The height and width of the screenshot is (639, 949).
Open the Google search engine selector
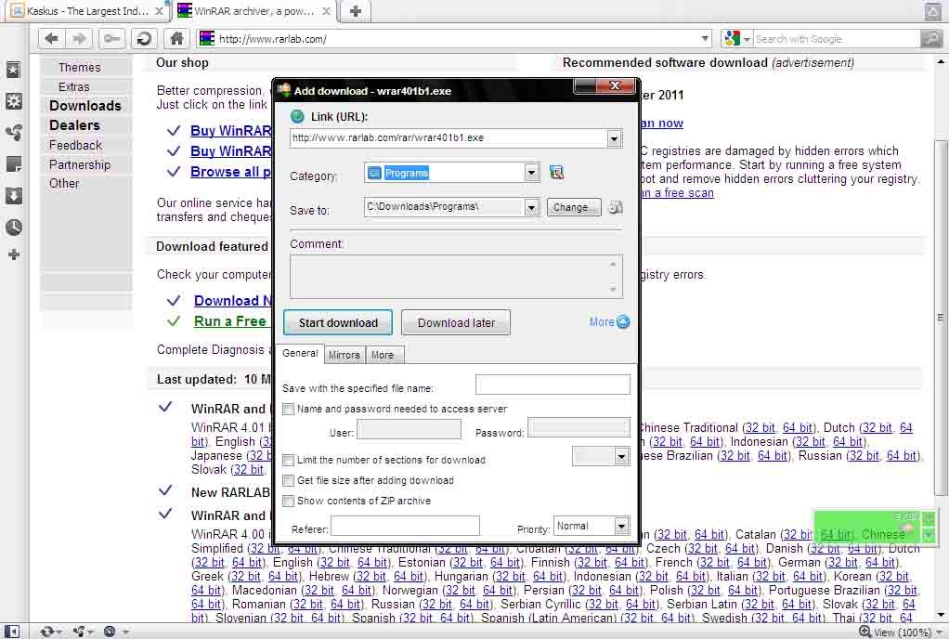click(736, 39)
